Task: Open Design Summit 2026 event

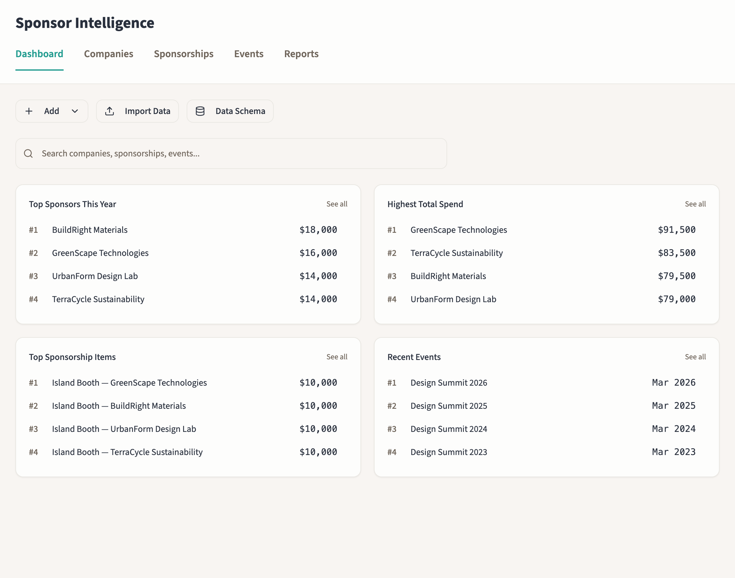Action: [449, 383]
